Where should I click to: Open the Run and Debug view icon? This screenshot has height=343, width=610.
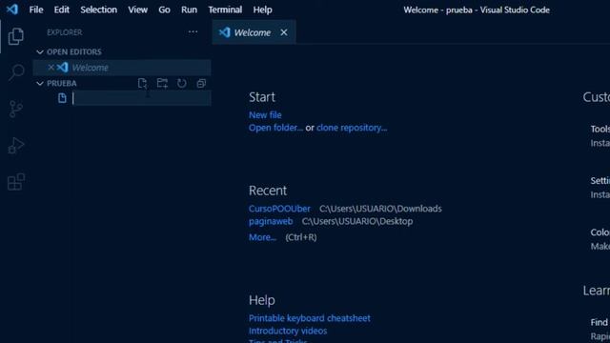tap(16, 146)
